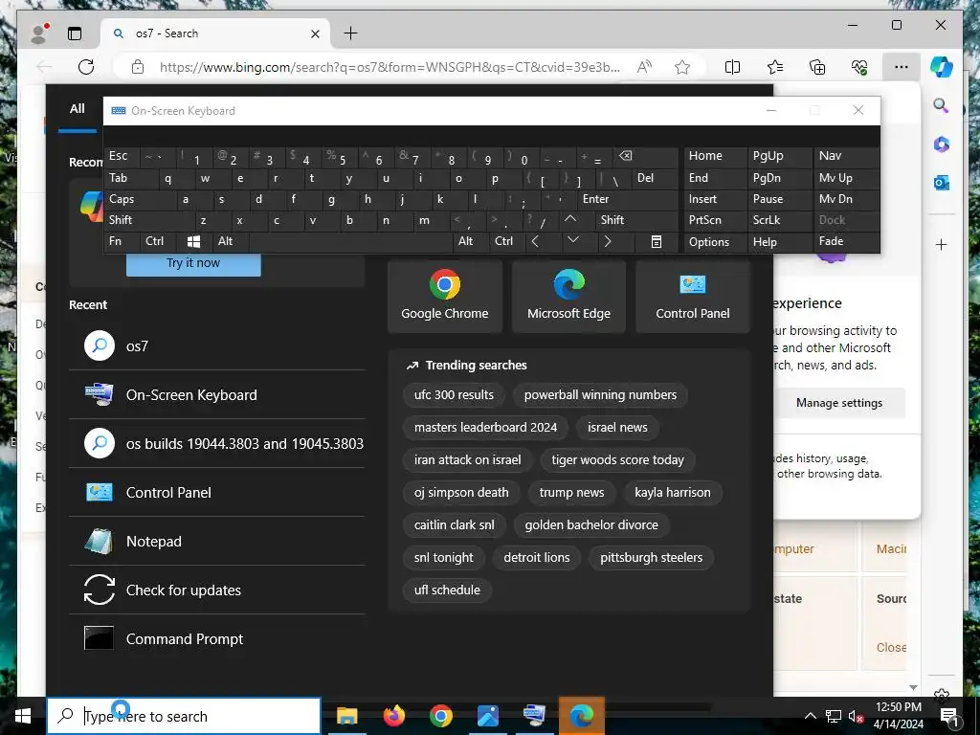Screen dimensions: 980x735
Task: Toggle Insert key on On-Screen Keyboard
Action: click(x=715, y=199)
